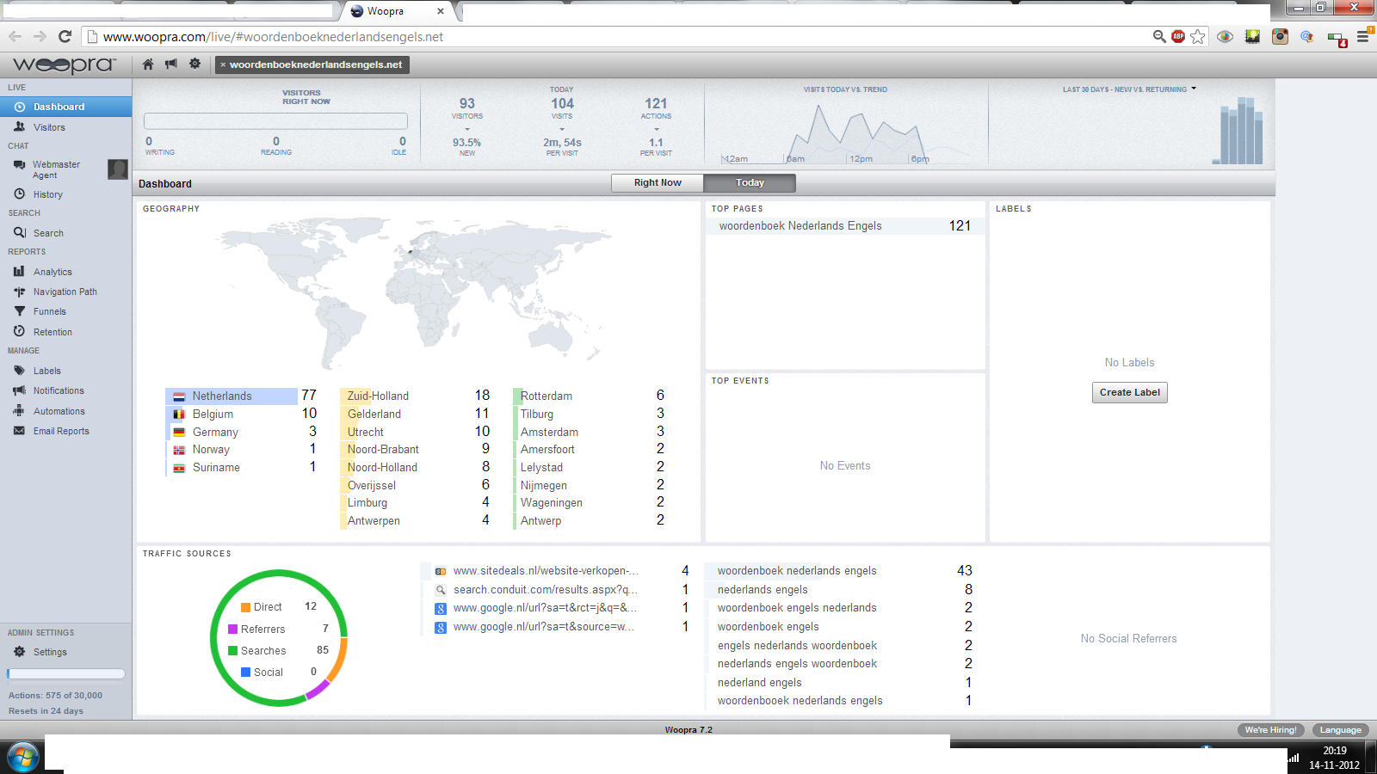Select the Amsterdam city row

(x=590, y=432)
